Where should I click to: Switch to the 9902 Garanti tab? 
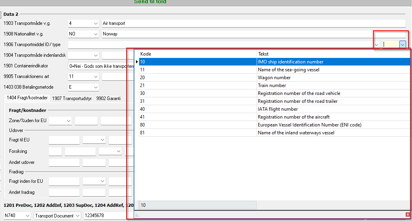[x=108, y=98]
